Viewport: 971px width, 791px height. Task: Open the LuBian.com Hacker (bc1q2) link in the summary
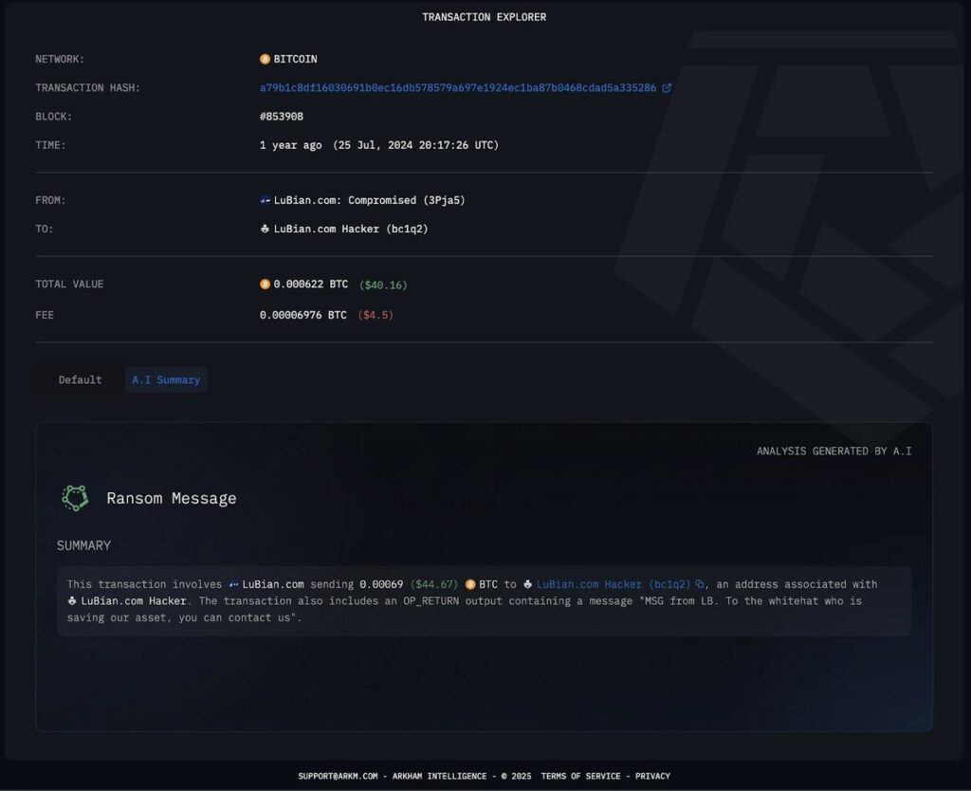pos(614,584)
